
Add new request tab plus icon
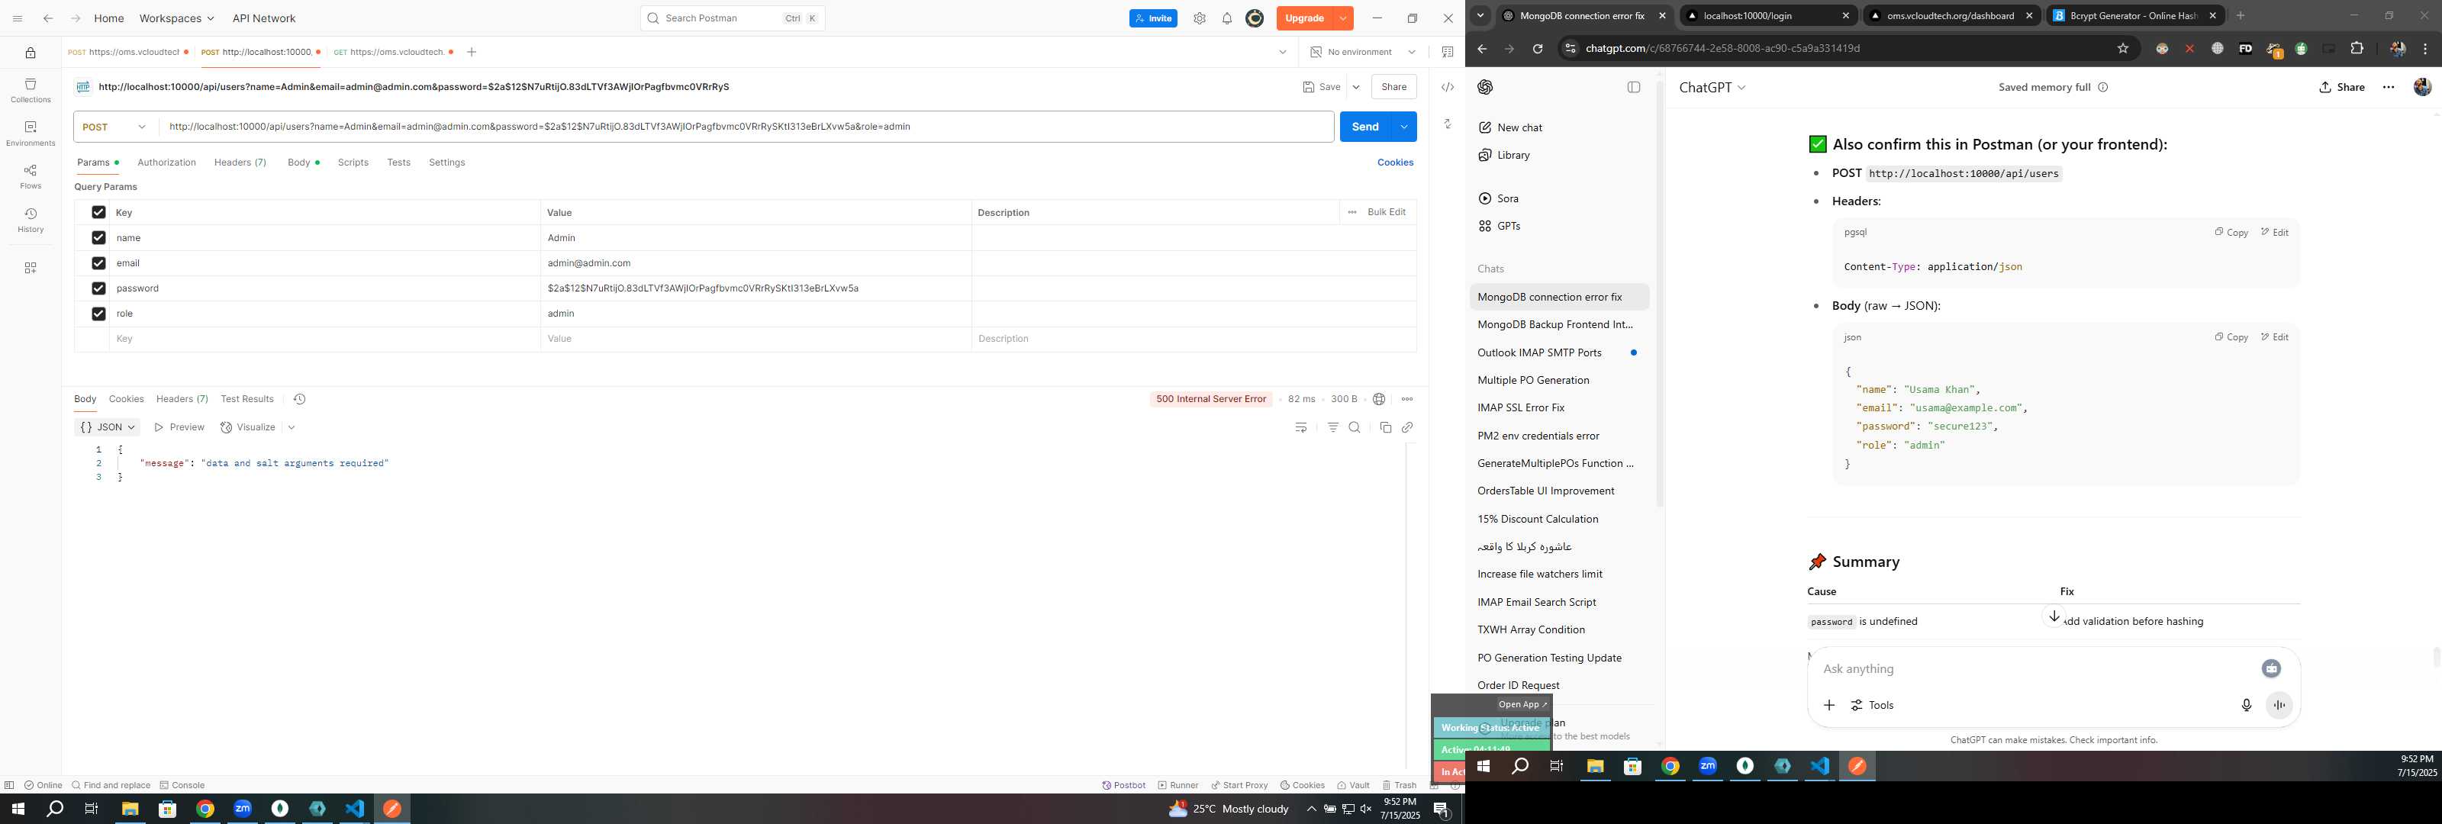(x=471, y=52)
